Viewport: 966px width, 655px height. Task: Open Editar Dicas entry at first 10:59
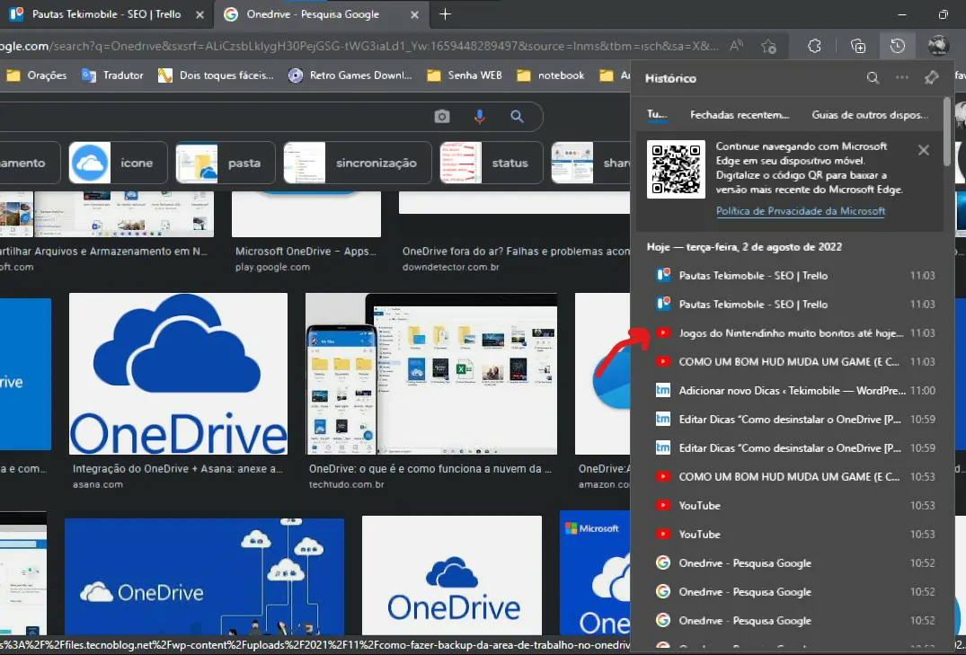click(794, 419)
